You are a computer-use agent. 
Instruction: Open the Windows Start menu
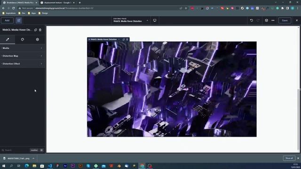(x=4, y=166)
